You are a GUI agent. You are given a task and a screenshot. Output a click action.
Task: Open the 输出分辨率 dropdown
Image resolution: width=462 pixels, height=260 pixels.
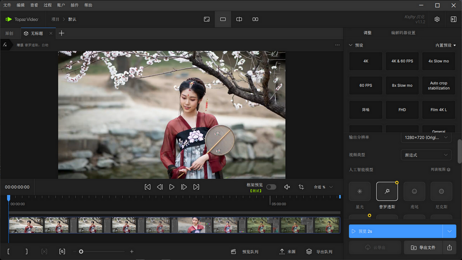point(426,137)
